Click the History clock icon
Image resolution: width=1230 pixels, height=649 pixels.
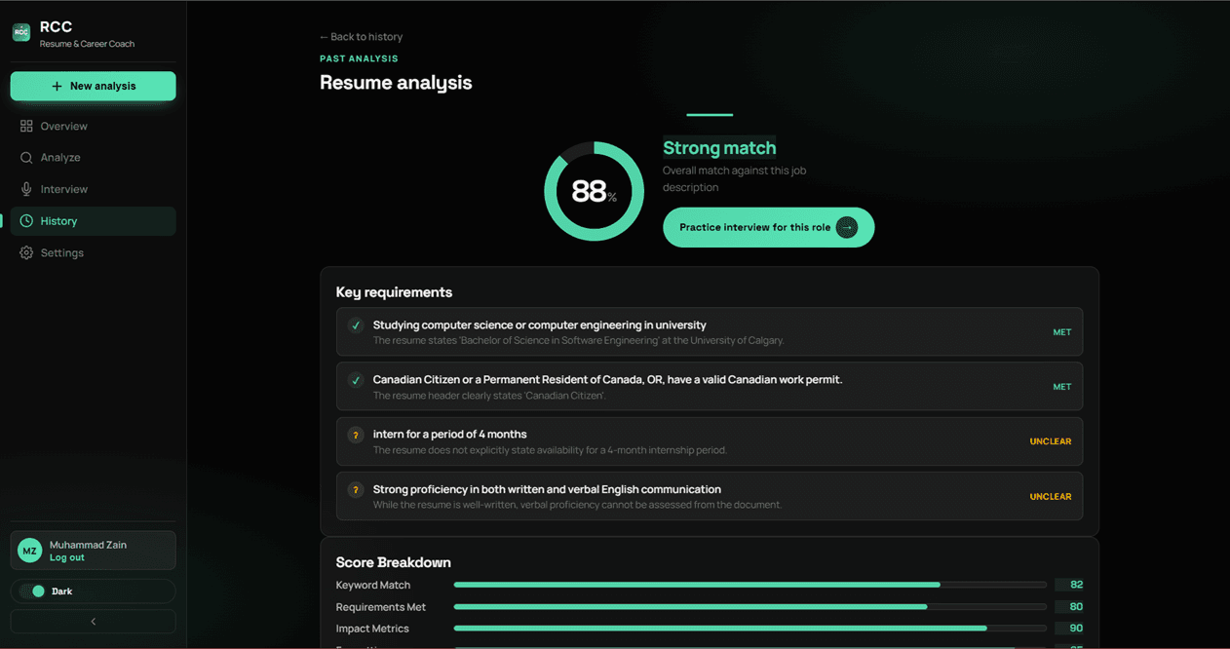26,221
